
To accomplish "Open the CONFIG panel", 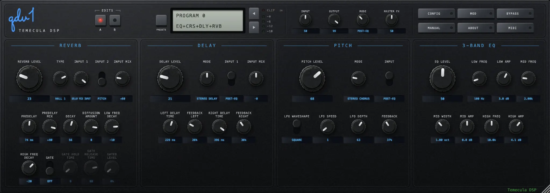I will click(x=436, y=13).
